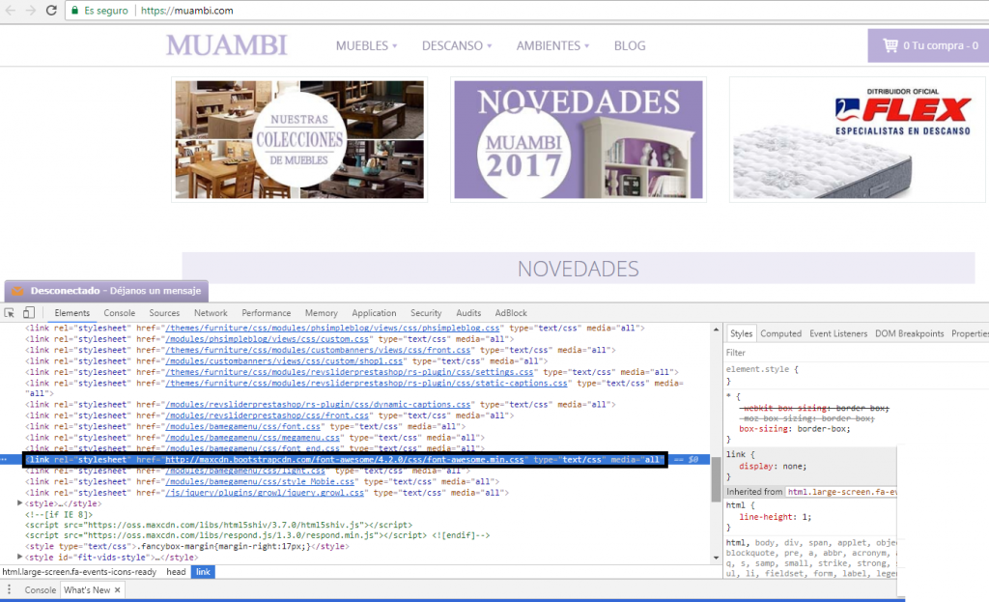Screen dimensions: 989x602
Task: Close the What's New drawer tab
Action: (118, 589)
